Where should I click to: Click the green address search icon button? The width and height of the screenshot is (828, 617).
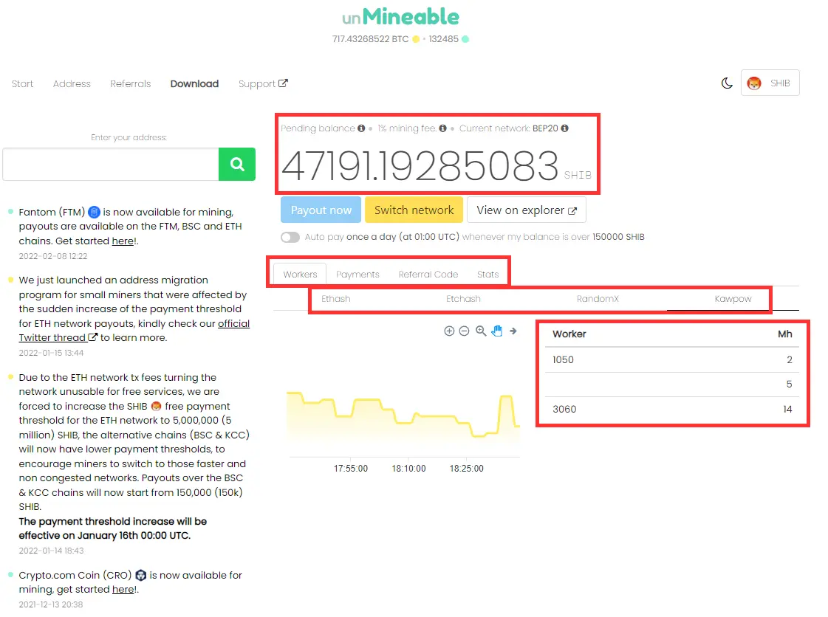[x=236, y=164]
